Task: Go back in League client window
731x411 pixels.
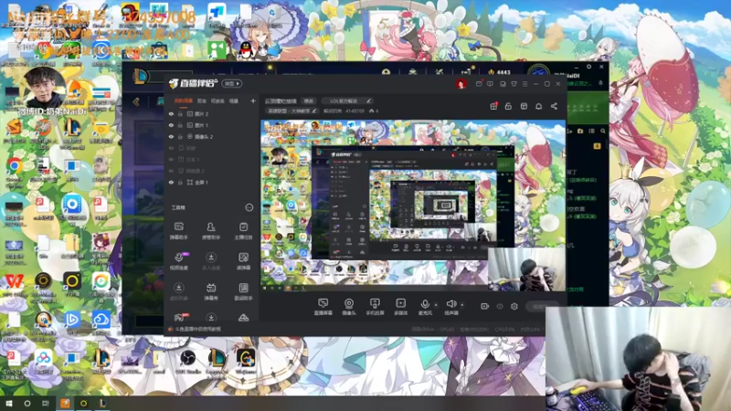Action: [136, 101]
